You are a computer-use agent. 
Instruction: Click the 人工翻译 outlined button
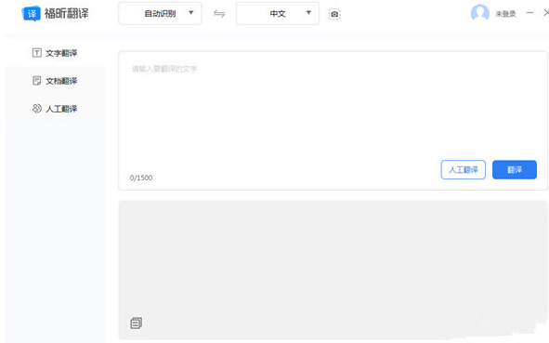pyautogui.click(x=463, y=169)
